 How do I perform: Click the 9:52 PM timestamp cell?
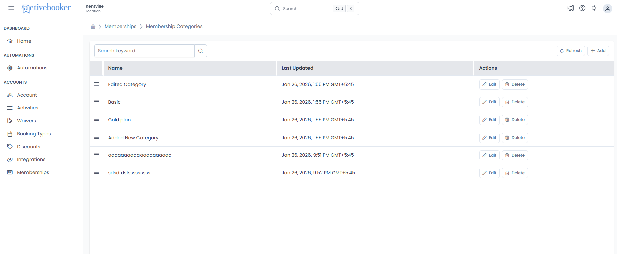tap(318, 173)
